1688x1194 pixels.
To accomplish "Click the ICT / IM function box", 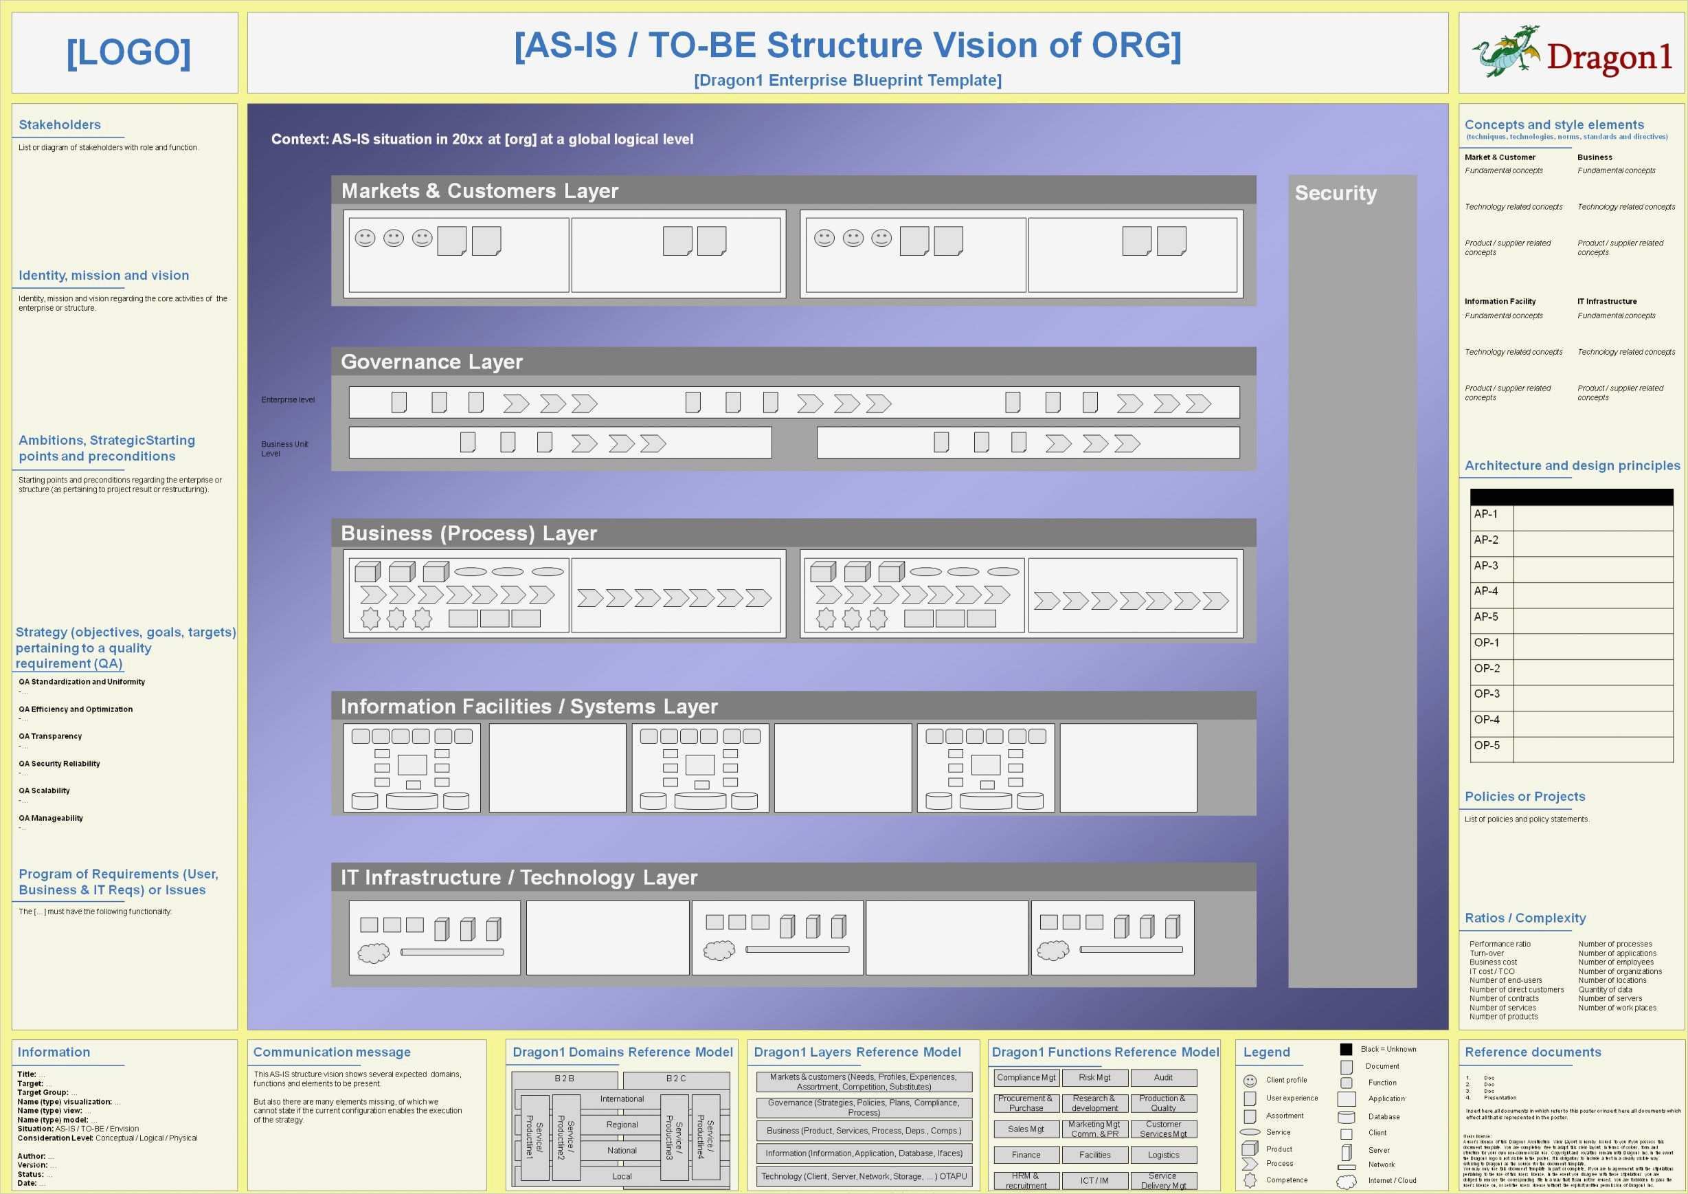I will click(1095, 1182).
